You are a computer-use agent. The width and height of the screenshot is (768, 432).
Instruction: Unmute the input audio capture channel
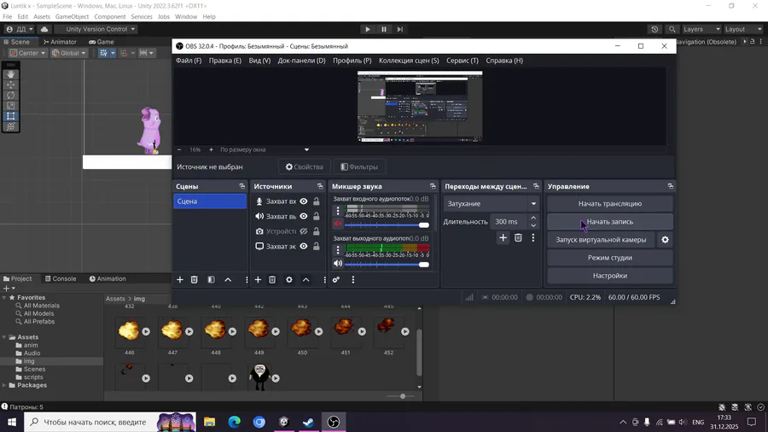[x=337, y=225]
